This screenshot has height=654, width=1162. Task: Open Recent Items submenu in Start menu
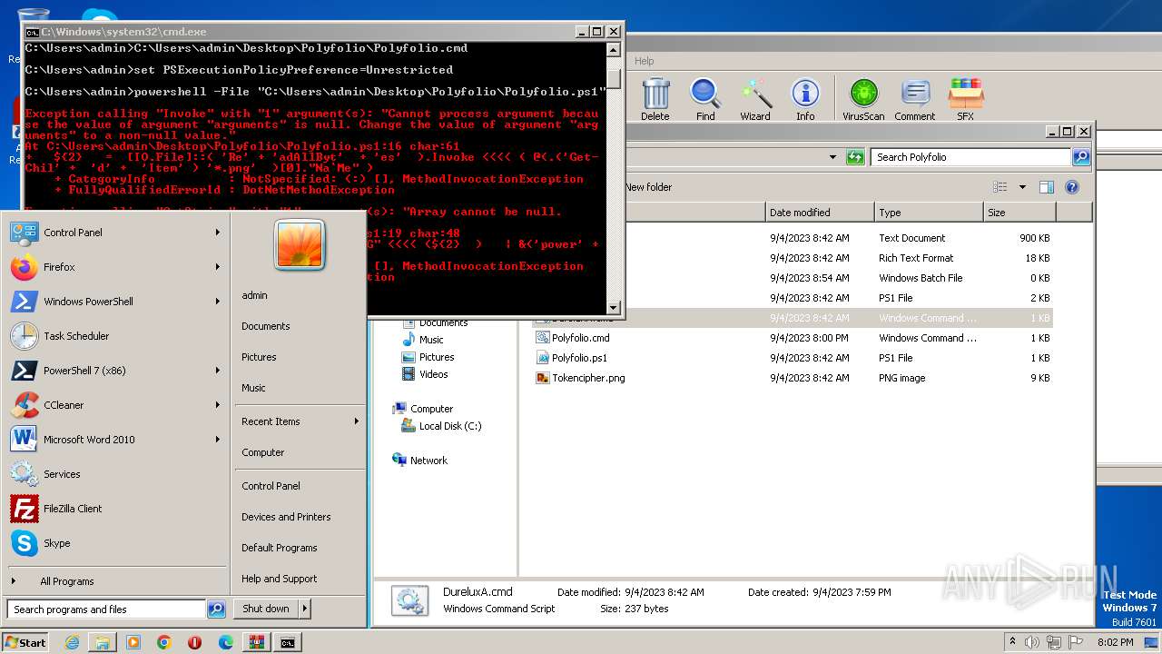300,421
